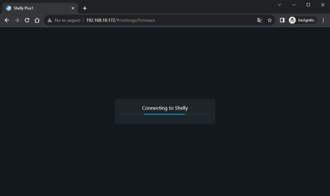Click the 'Connecting to Shelly' message

point(165,108)
